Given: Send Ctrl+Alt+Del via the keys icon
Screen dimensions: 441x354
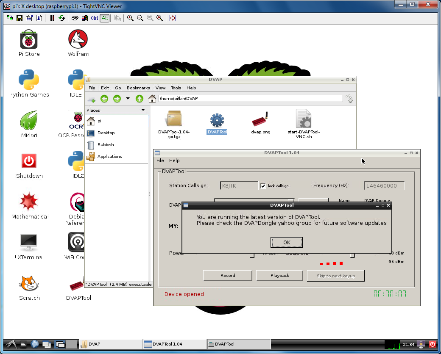Looking at the screenshot, I should point(75,18).
